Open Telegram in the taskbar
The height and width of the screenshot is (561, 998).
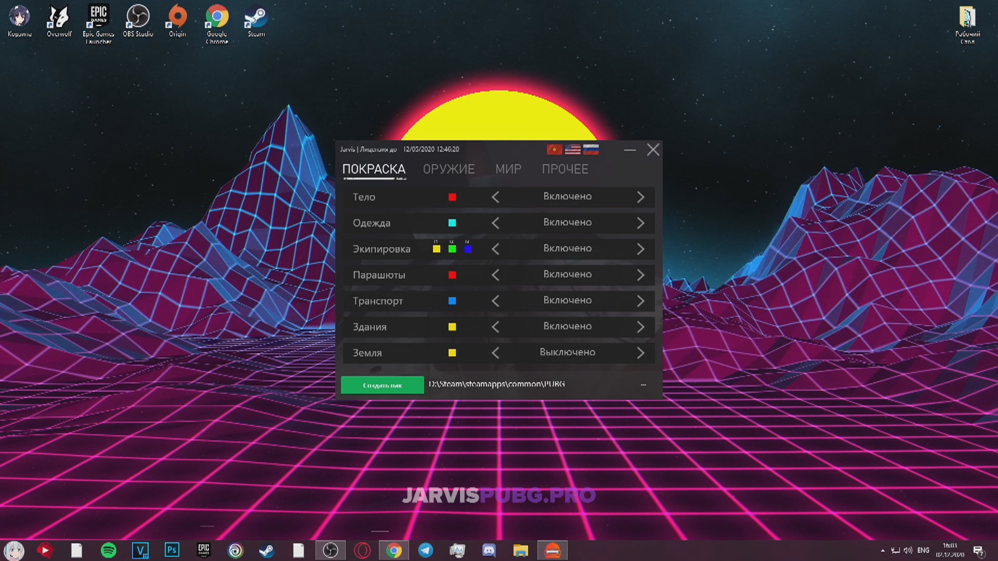(x=426, y=550)
